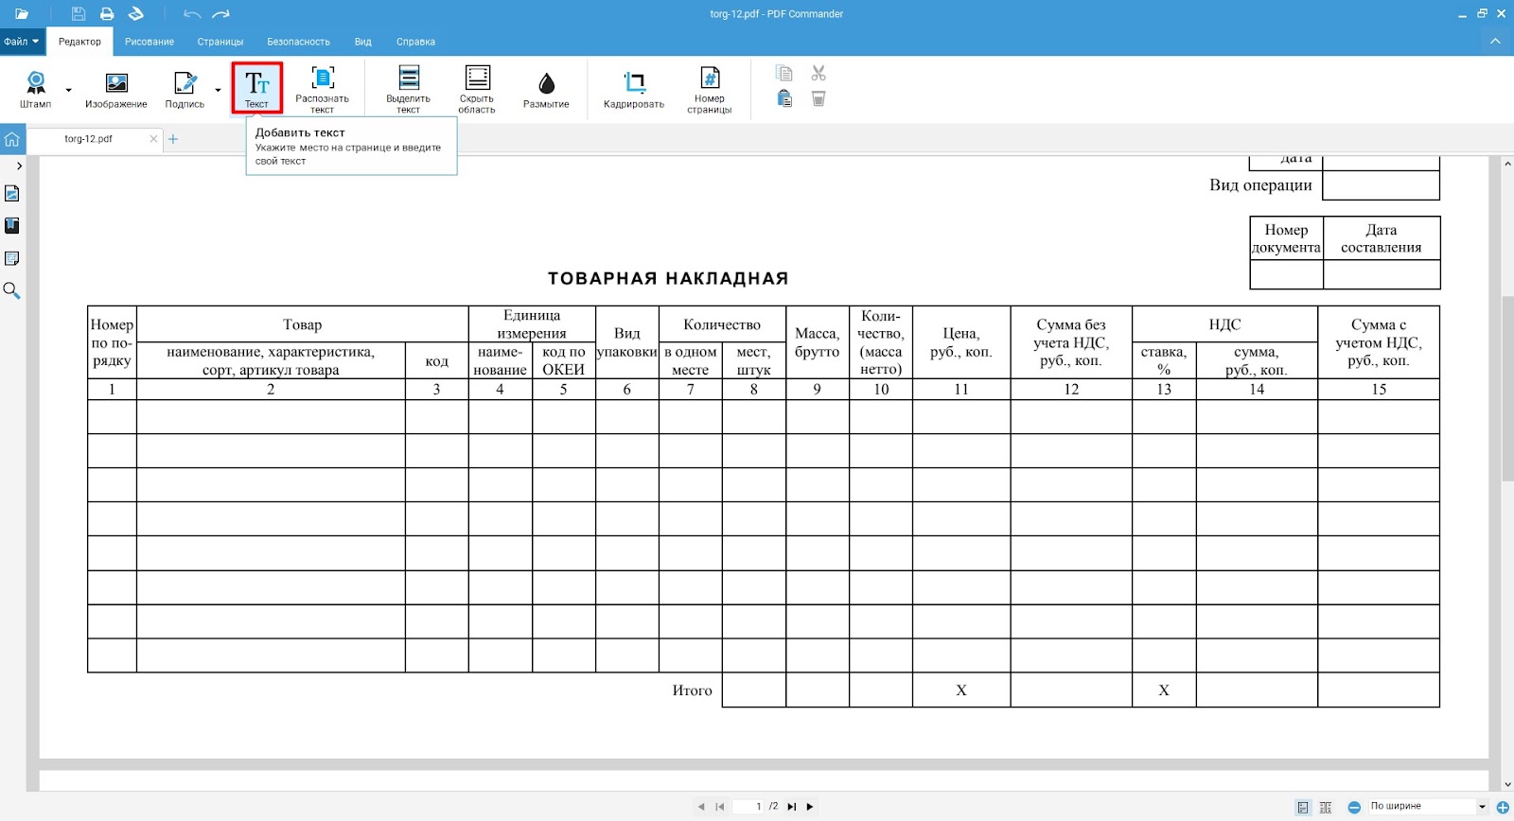Add a new tab with the plus button
The height and width of the screenshot is (821, 1514).
coord(173,139)
